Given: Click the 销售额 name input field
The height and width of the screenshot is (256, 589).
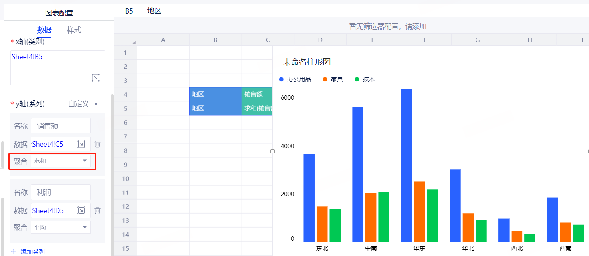Looking at the screenshot, I should pos(61,126).
